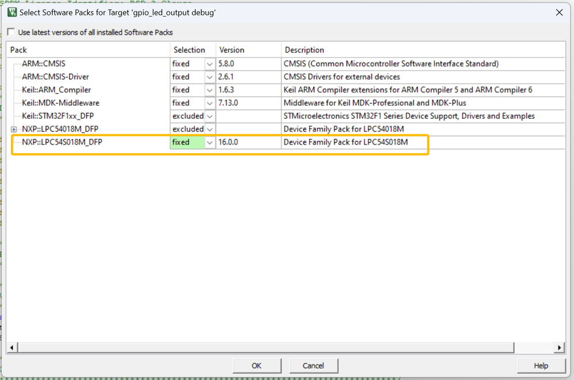574x380 pixels.
Task: Click the Keil ARM Compiler extensions description
Action: click(408, 90)
